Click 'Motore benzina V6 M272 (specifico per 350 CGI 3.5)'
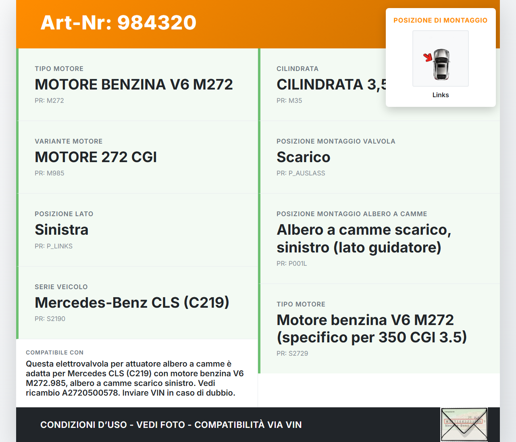Screen dimensions: 516x442 [371, 328]
